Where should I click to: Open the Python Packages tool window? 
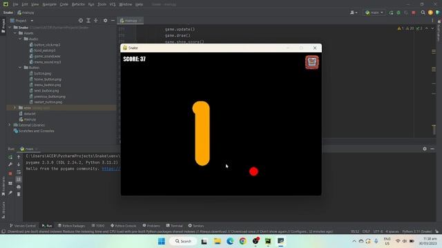[71, 225]
